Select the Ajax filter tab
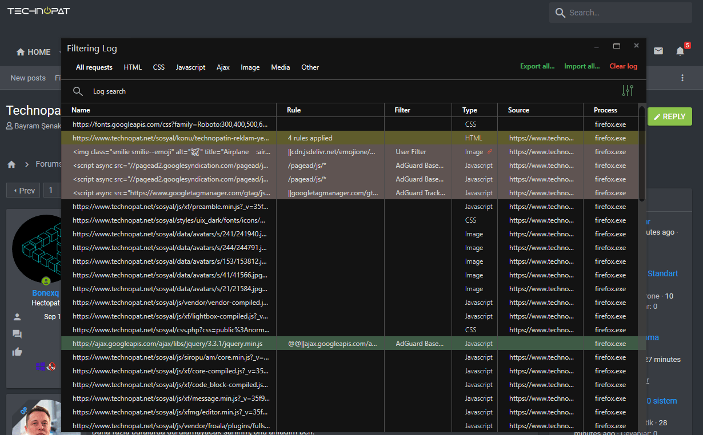 click(223, 67)
